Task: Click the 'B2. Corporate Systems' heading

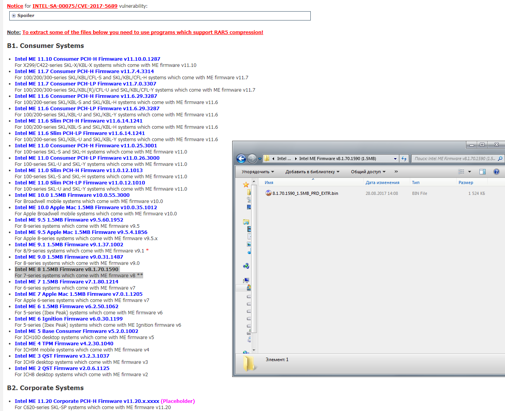Action: pyautogui.click(x=46, y=388)
